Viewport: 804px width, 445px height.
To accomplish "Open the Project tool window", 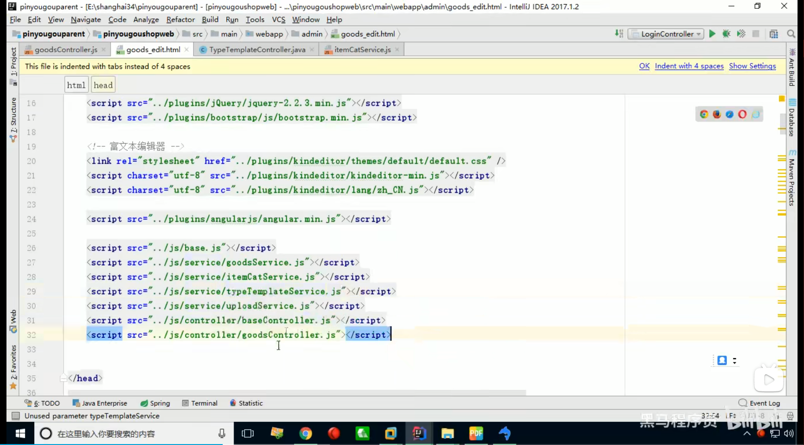I will click(x=13, y=66).
